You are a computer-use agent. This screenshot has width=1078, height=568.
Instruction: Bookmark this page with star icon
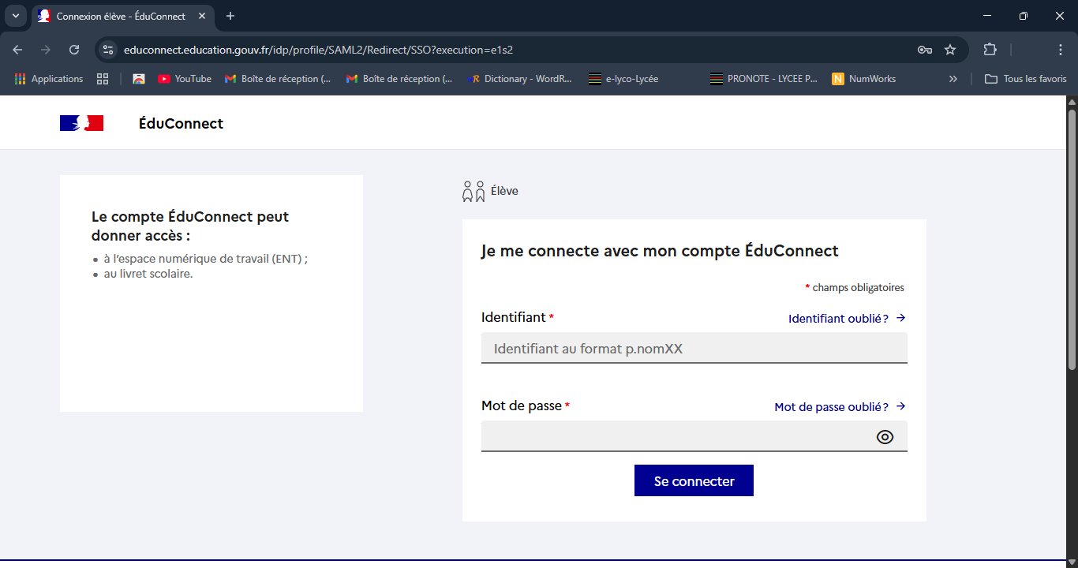[950, 50]
